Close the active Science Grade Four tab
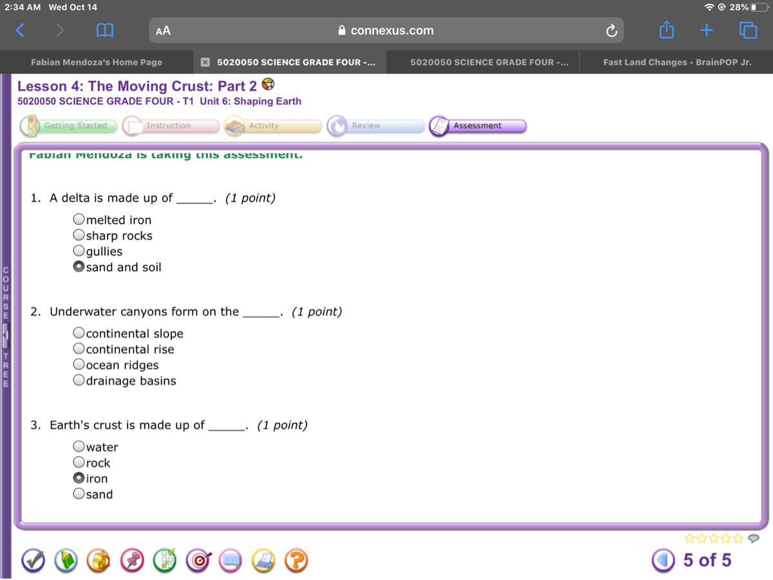Image resolution: width=773 pixels, height=580 pixels. click(205, 62)
